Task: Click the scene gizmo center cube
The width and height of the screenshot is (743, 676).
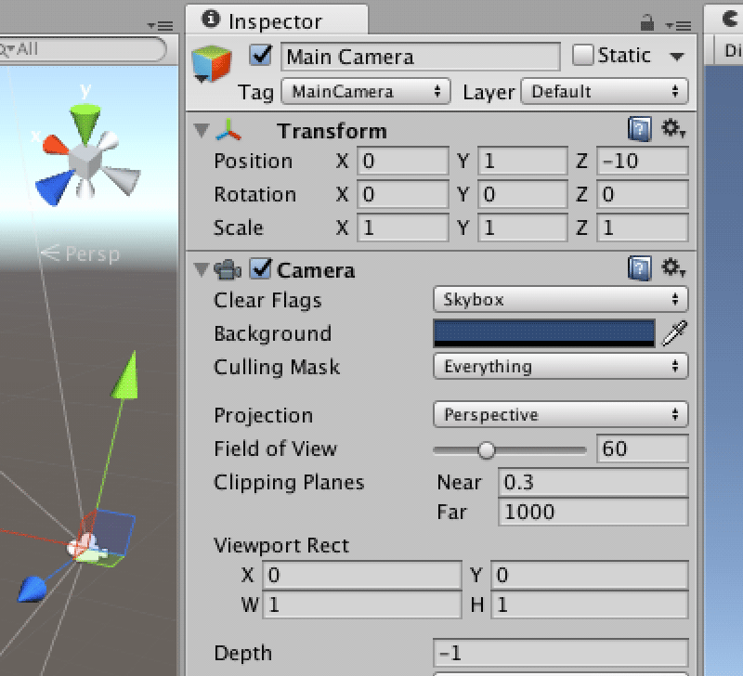Action: click(x=85, y=162)
